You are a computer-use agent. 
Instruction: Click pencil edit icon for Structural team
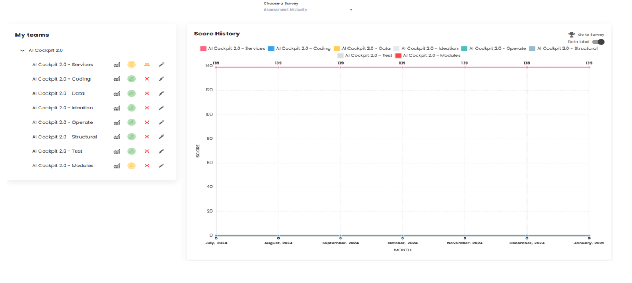161,137
